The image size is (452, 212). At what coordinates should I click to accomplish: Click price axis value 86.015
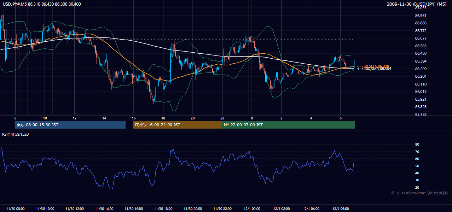[x=421, y=92]
